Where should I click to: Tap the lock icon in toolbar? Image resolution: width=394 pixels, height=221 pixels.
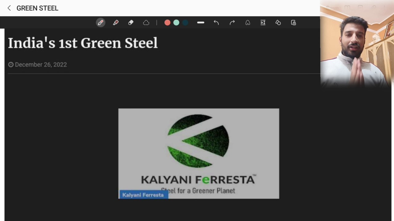293,23
